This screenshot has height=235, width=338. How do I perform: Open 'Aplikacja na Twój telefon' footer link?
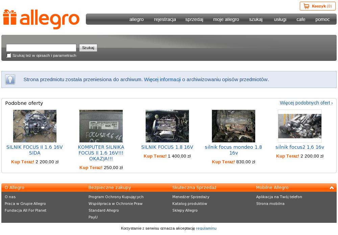coord(279,197)
